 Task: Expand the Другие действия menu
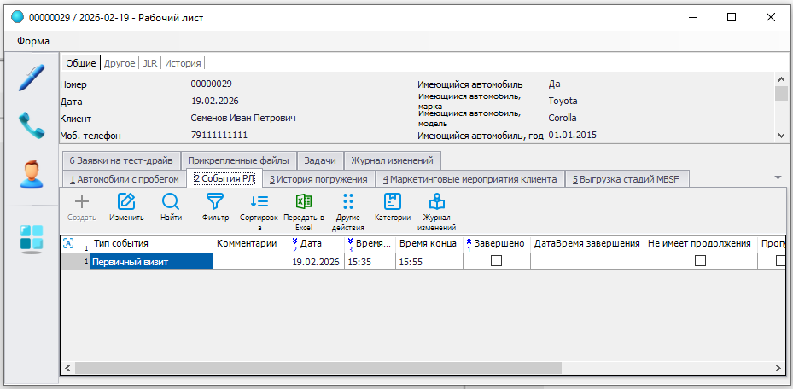[348, 211]
